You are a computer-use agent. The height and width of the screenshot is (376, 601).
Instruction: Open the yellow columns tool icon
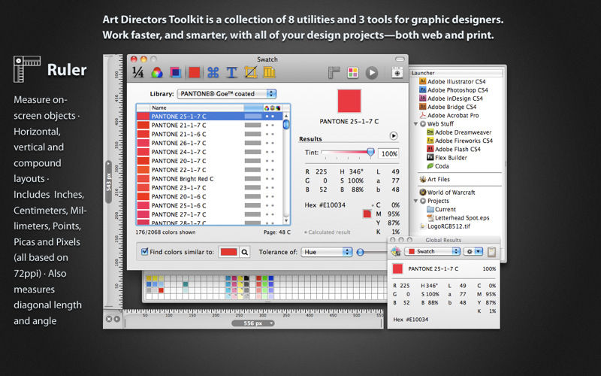pos(269,72)
